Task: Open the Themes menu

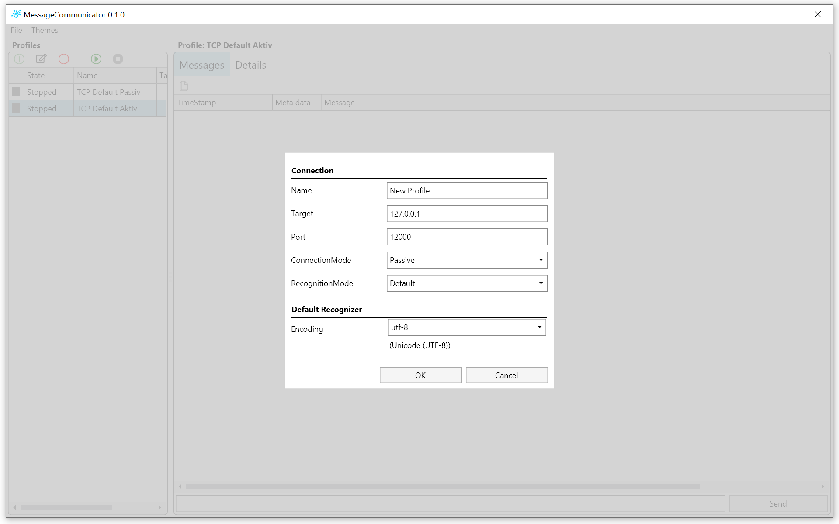Action: (x=45, y=30)
